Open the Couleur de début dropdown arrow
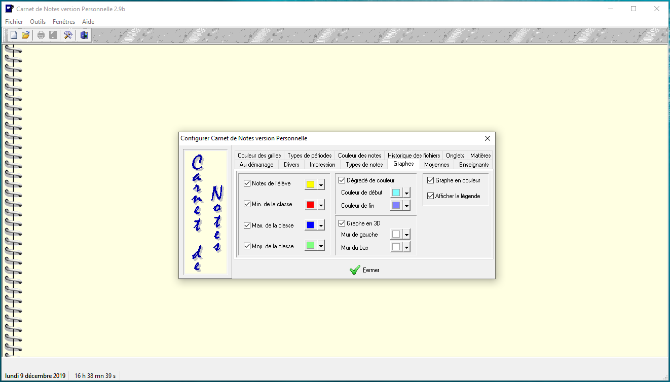This screenshot has width=670, height=382. point(406,193)
